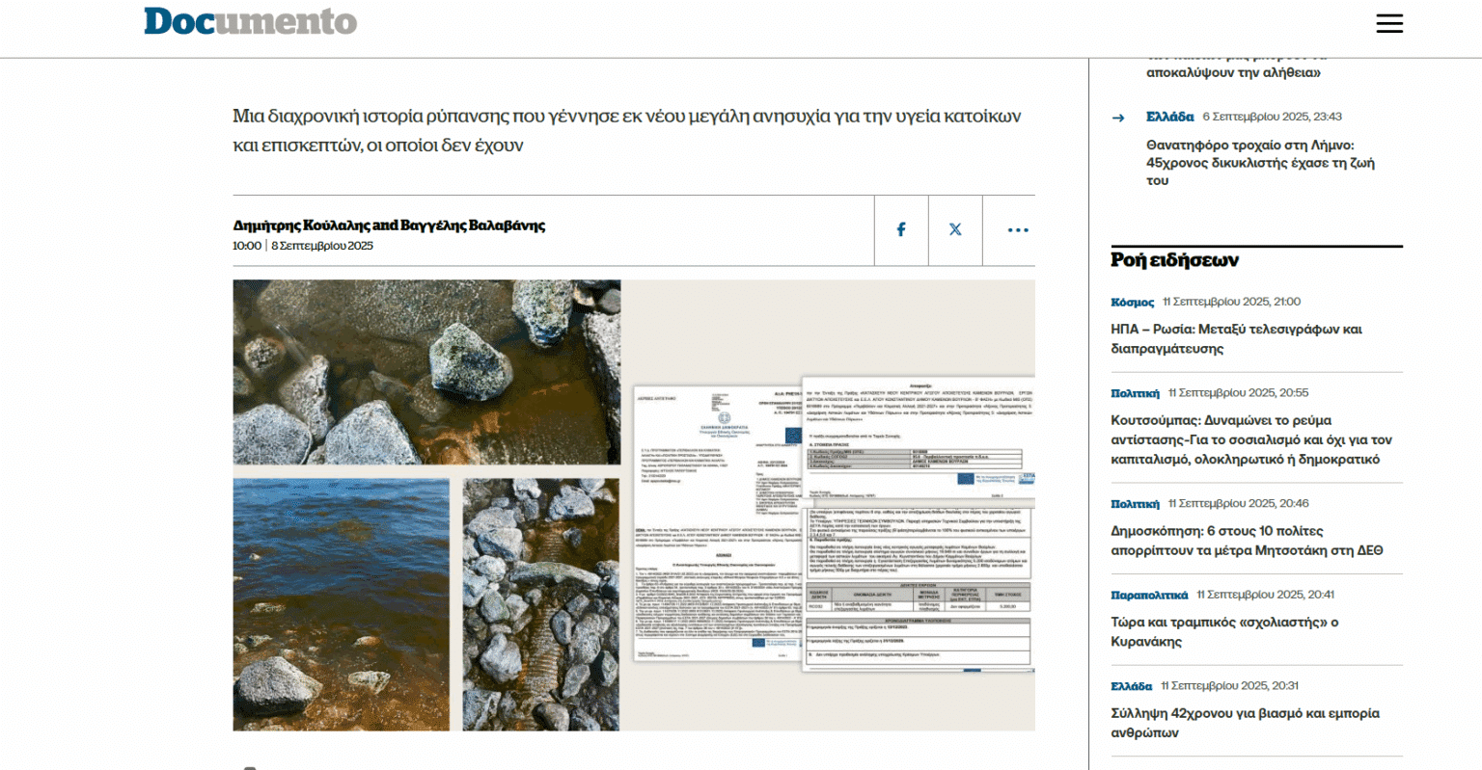Image resolution: width=1482 pixels, height=770 pixels.
Task: Open the Κυρανάκης article headline
Action: coord(1223,631)
